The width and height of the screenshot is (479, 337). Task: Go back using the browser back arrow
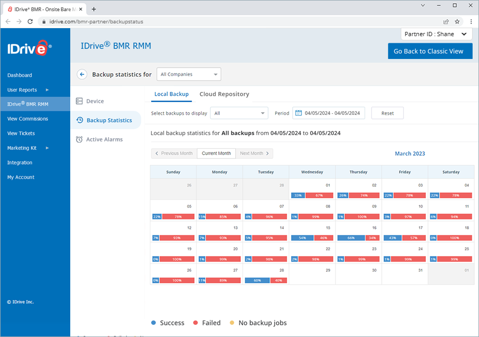(8, 22)
